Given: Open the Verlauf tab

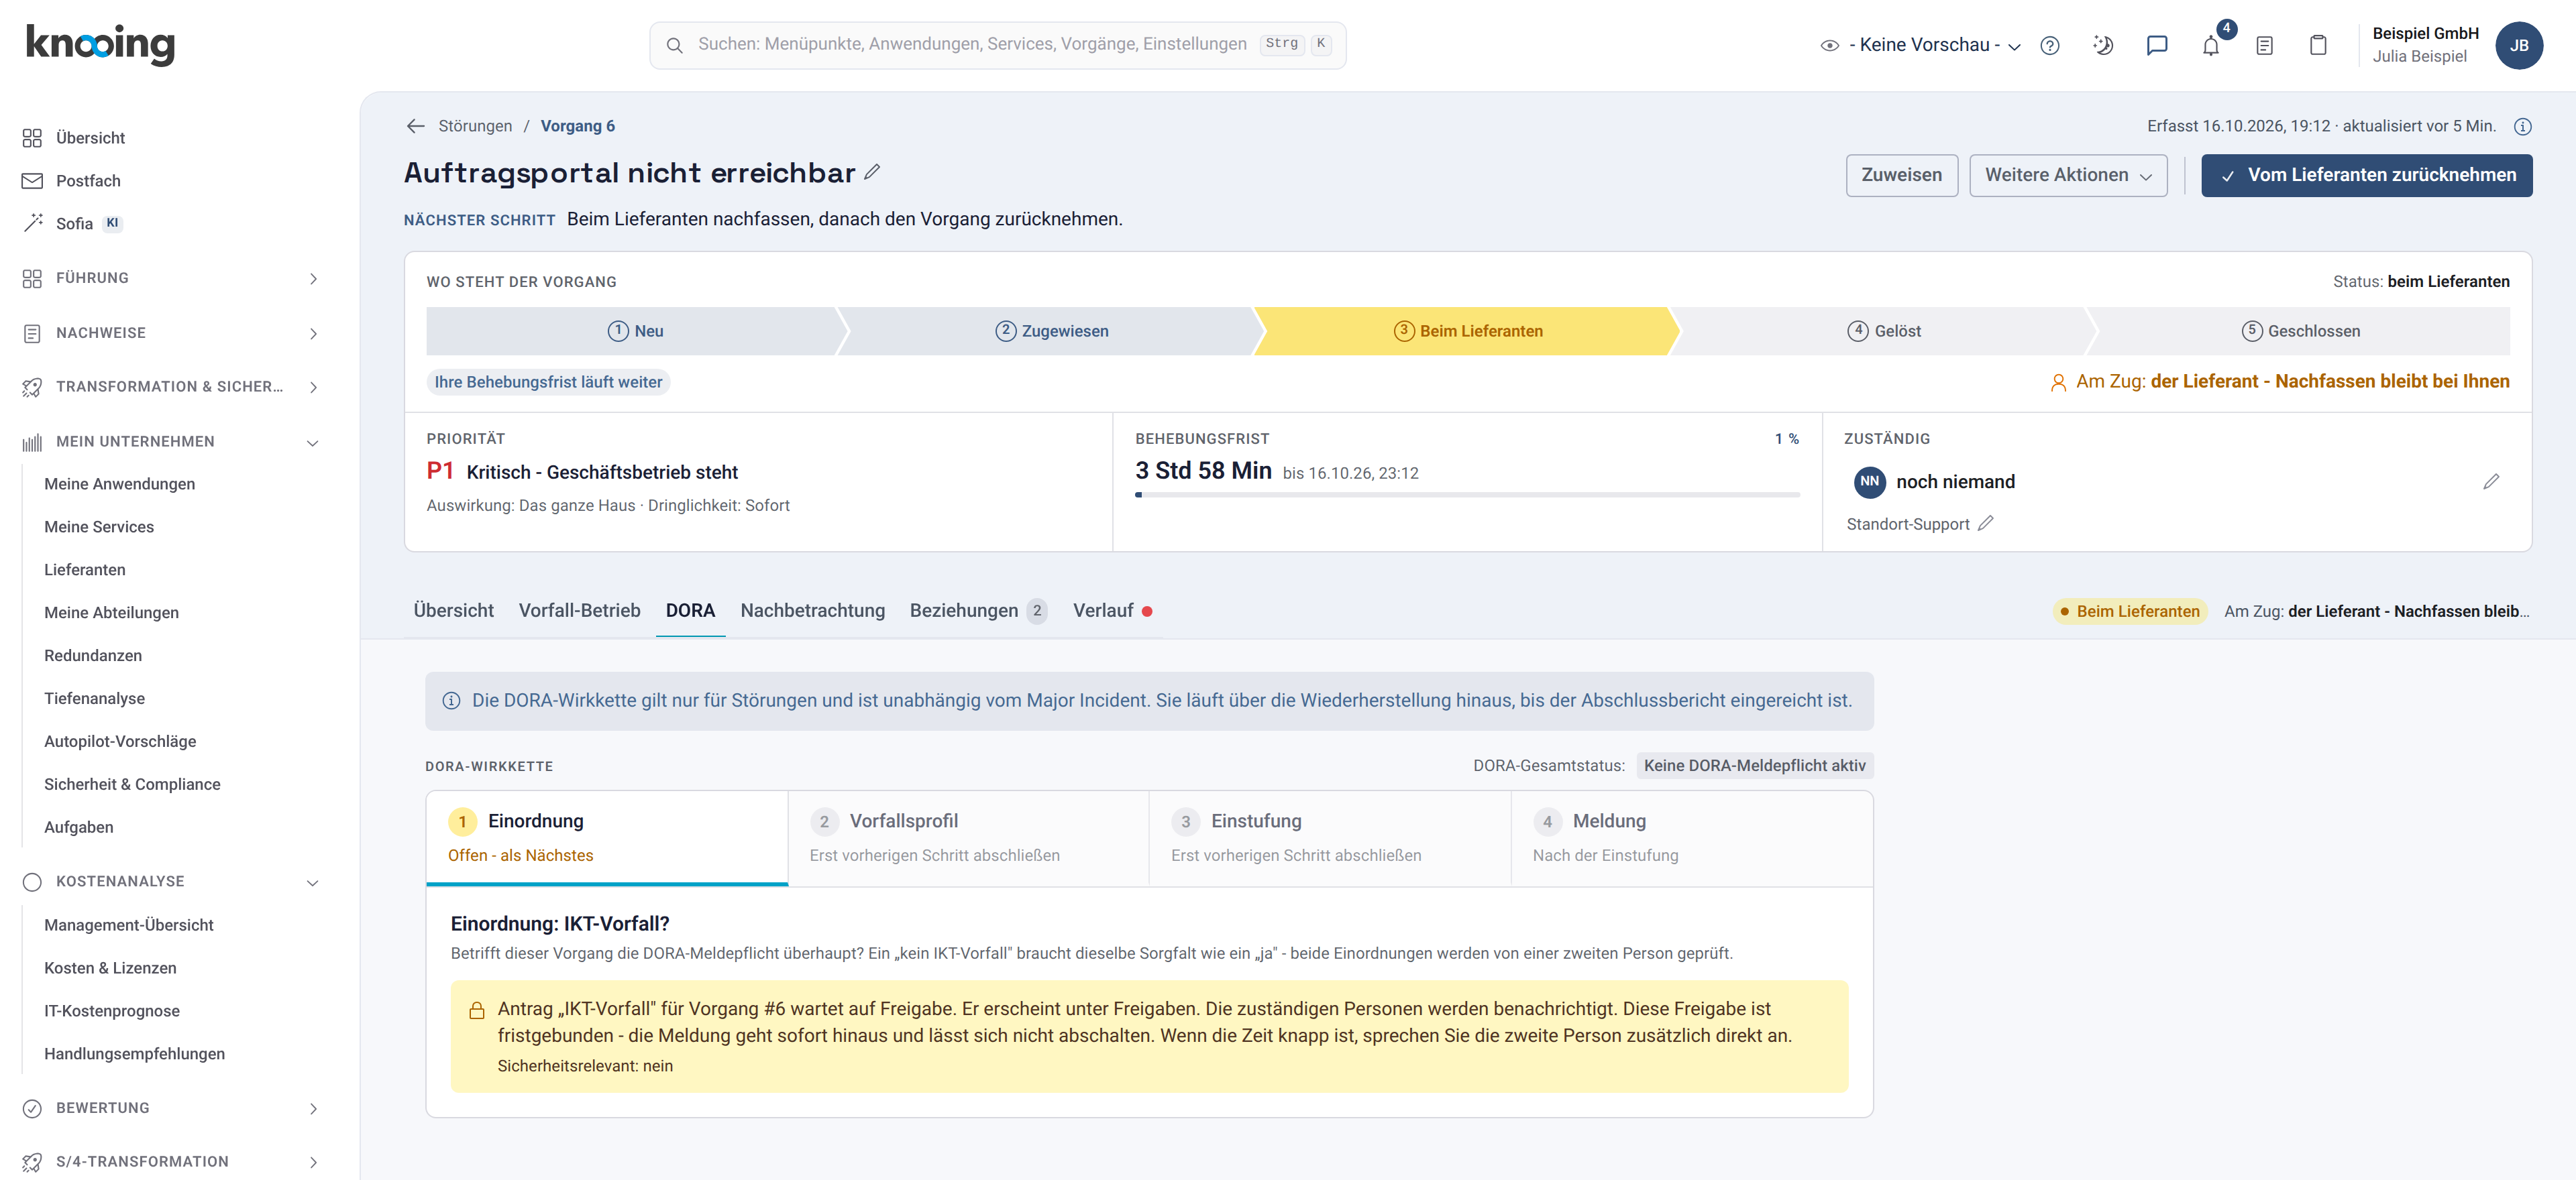Looking at the screenshot, I should pos(1112,611).
